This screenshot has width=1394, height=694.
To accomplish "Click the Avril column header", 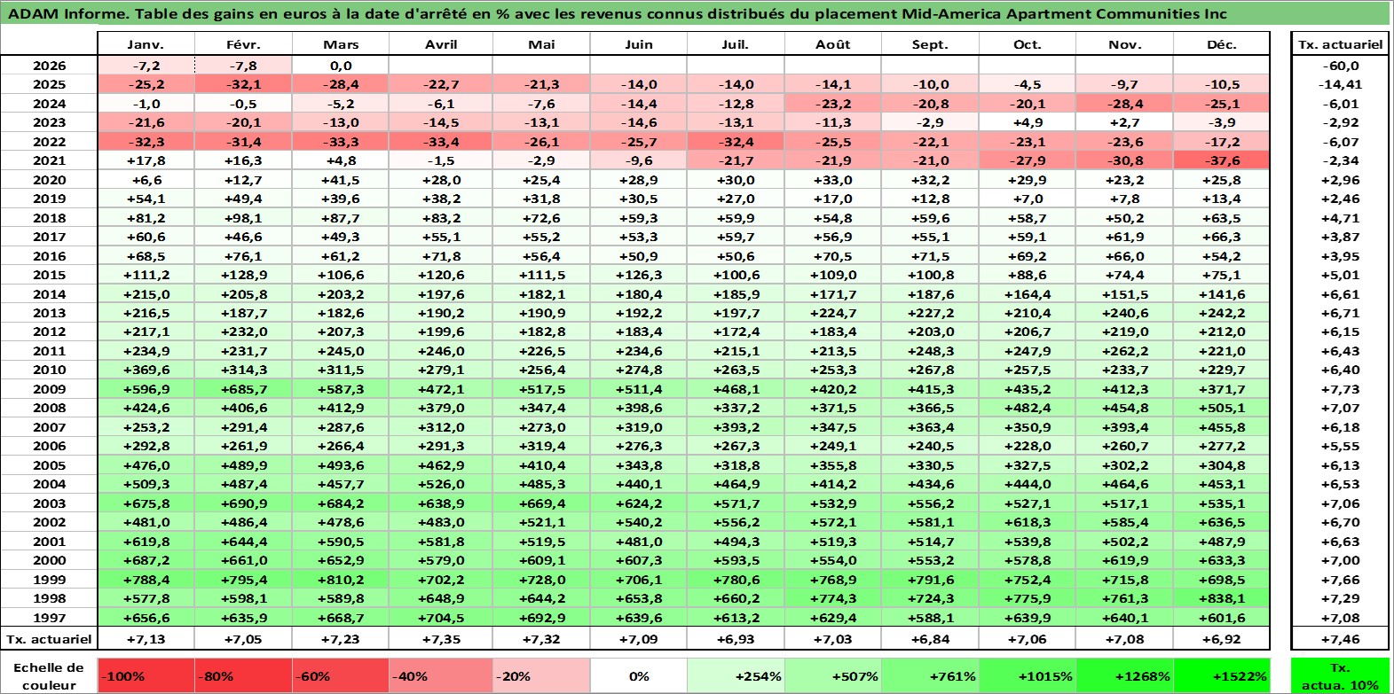I will coord(441,44).
